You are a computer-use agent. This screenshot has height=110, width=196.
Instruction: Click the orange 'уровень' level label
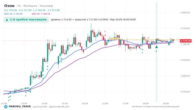pyautogui.click(x=115, y=38)
